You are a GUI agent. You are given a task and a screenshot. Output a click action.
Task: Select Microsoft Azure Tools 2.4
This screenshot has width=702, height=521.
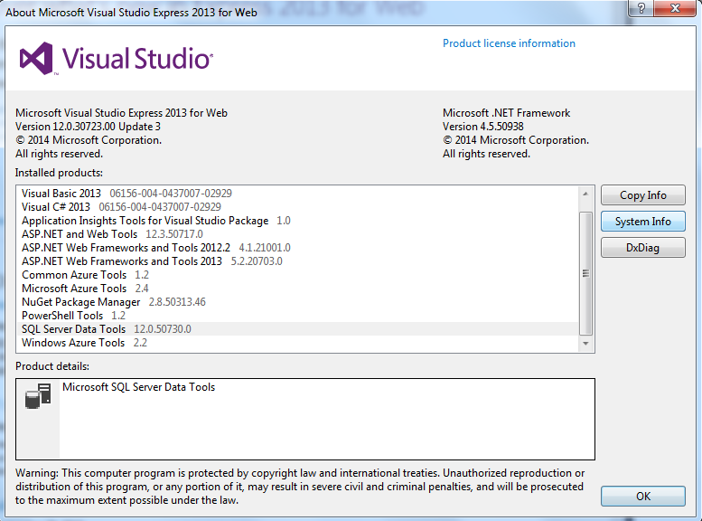click(298, 289)
